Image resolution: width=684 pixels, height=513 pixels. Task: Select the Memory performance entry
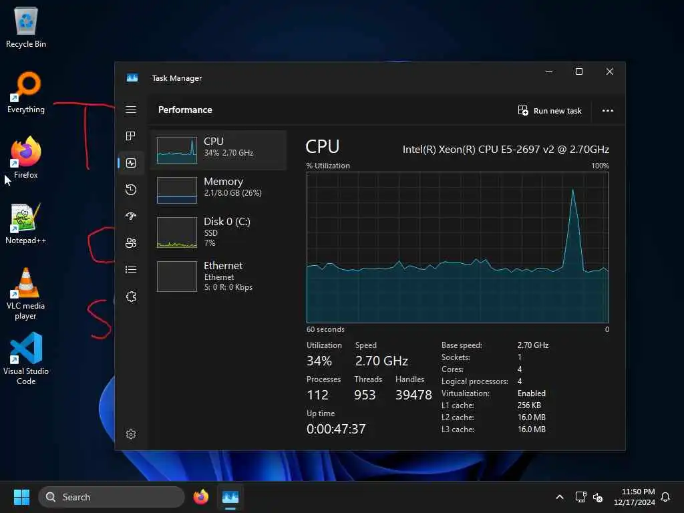(218, 190)
